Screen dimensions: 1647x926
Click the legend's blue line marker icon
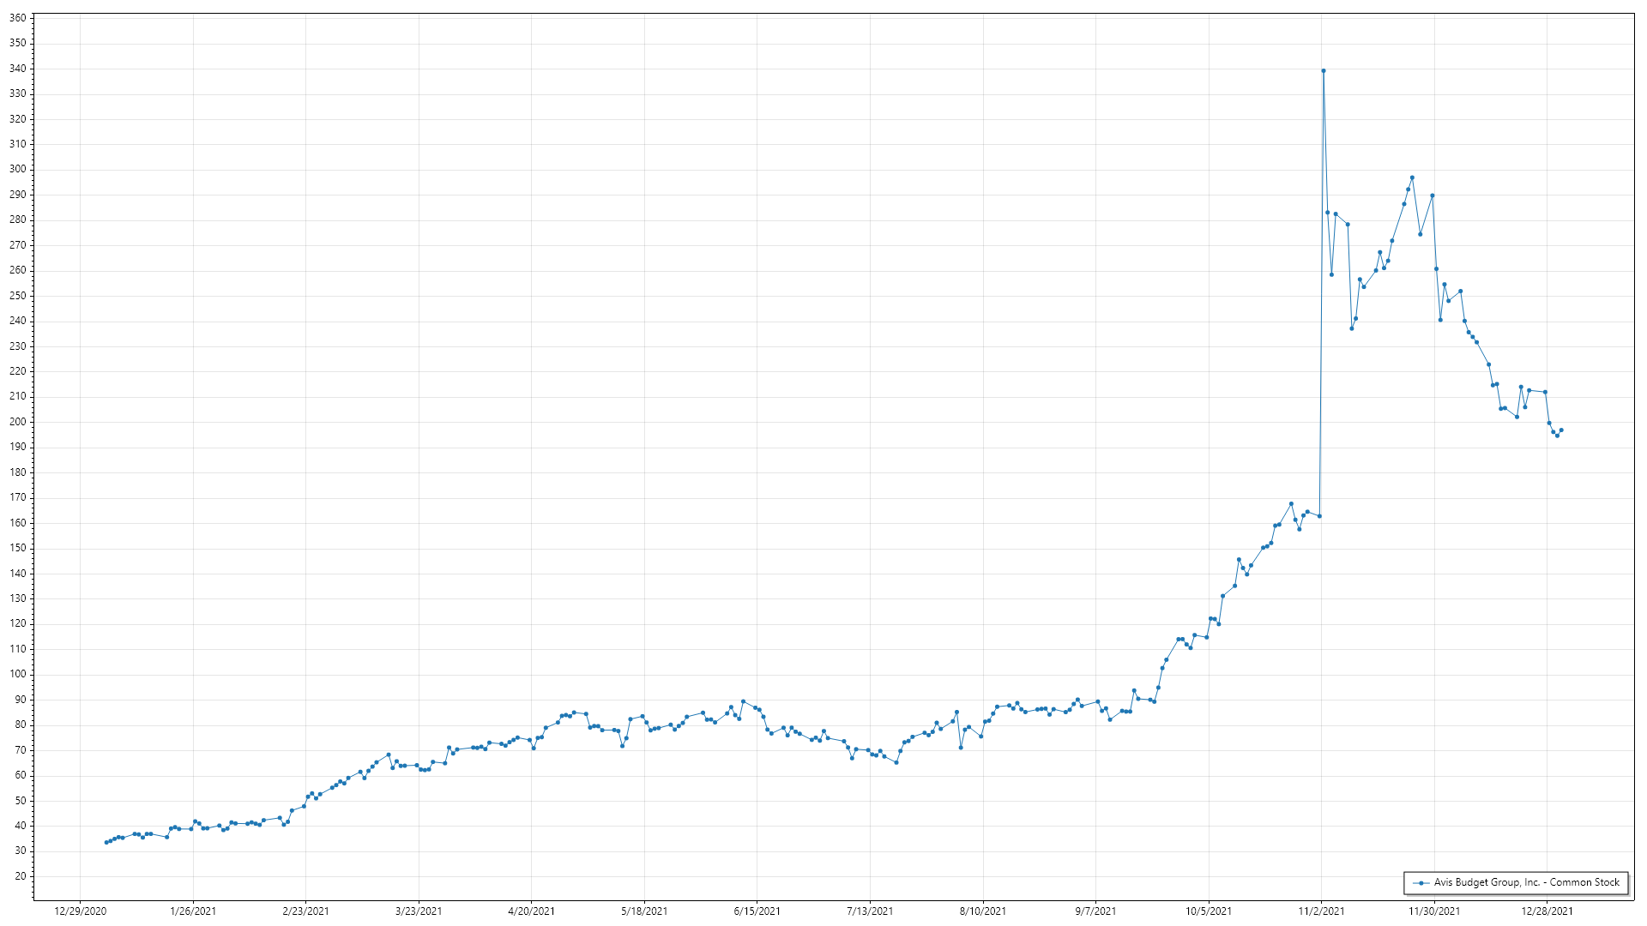click(x=1421, y=883)
